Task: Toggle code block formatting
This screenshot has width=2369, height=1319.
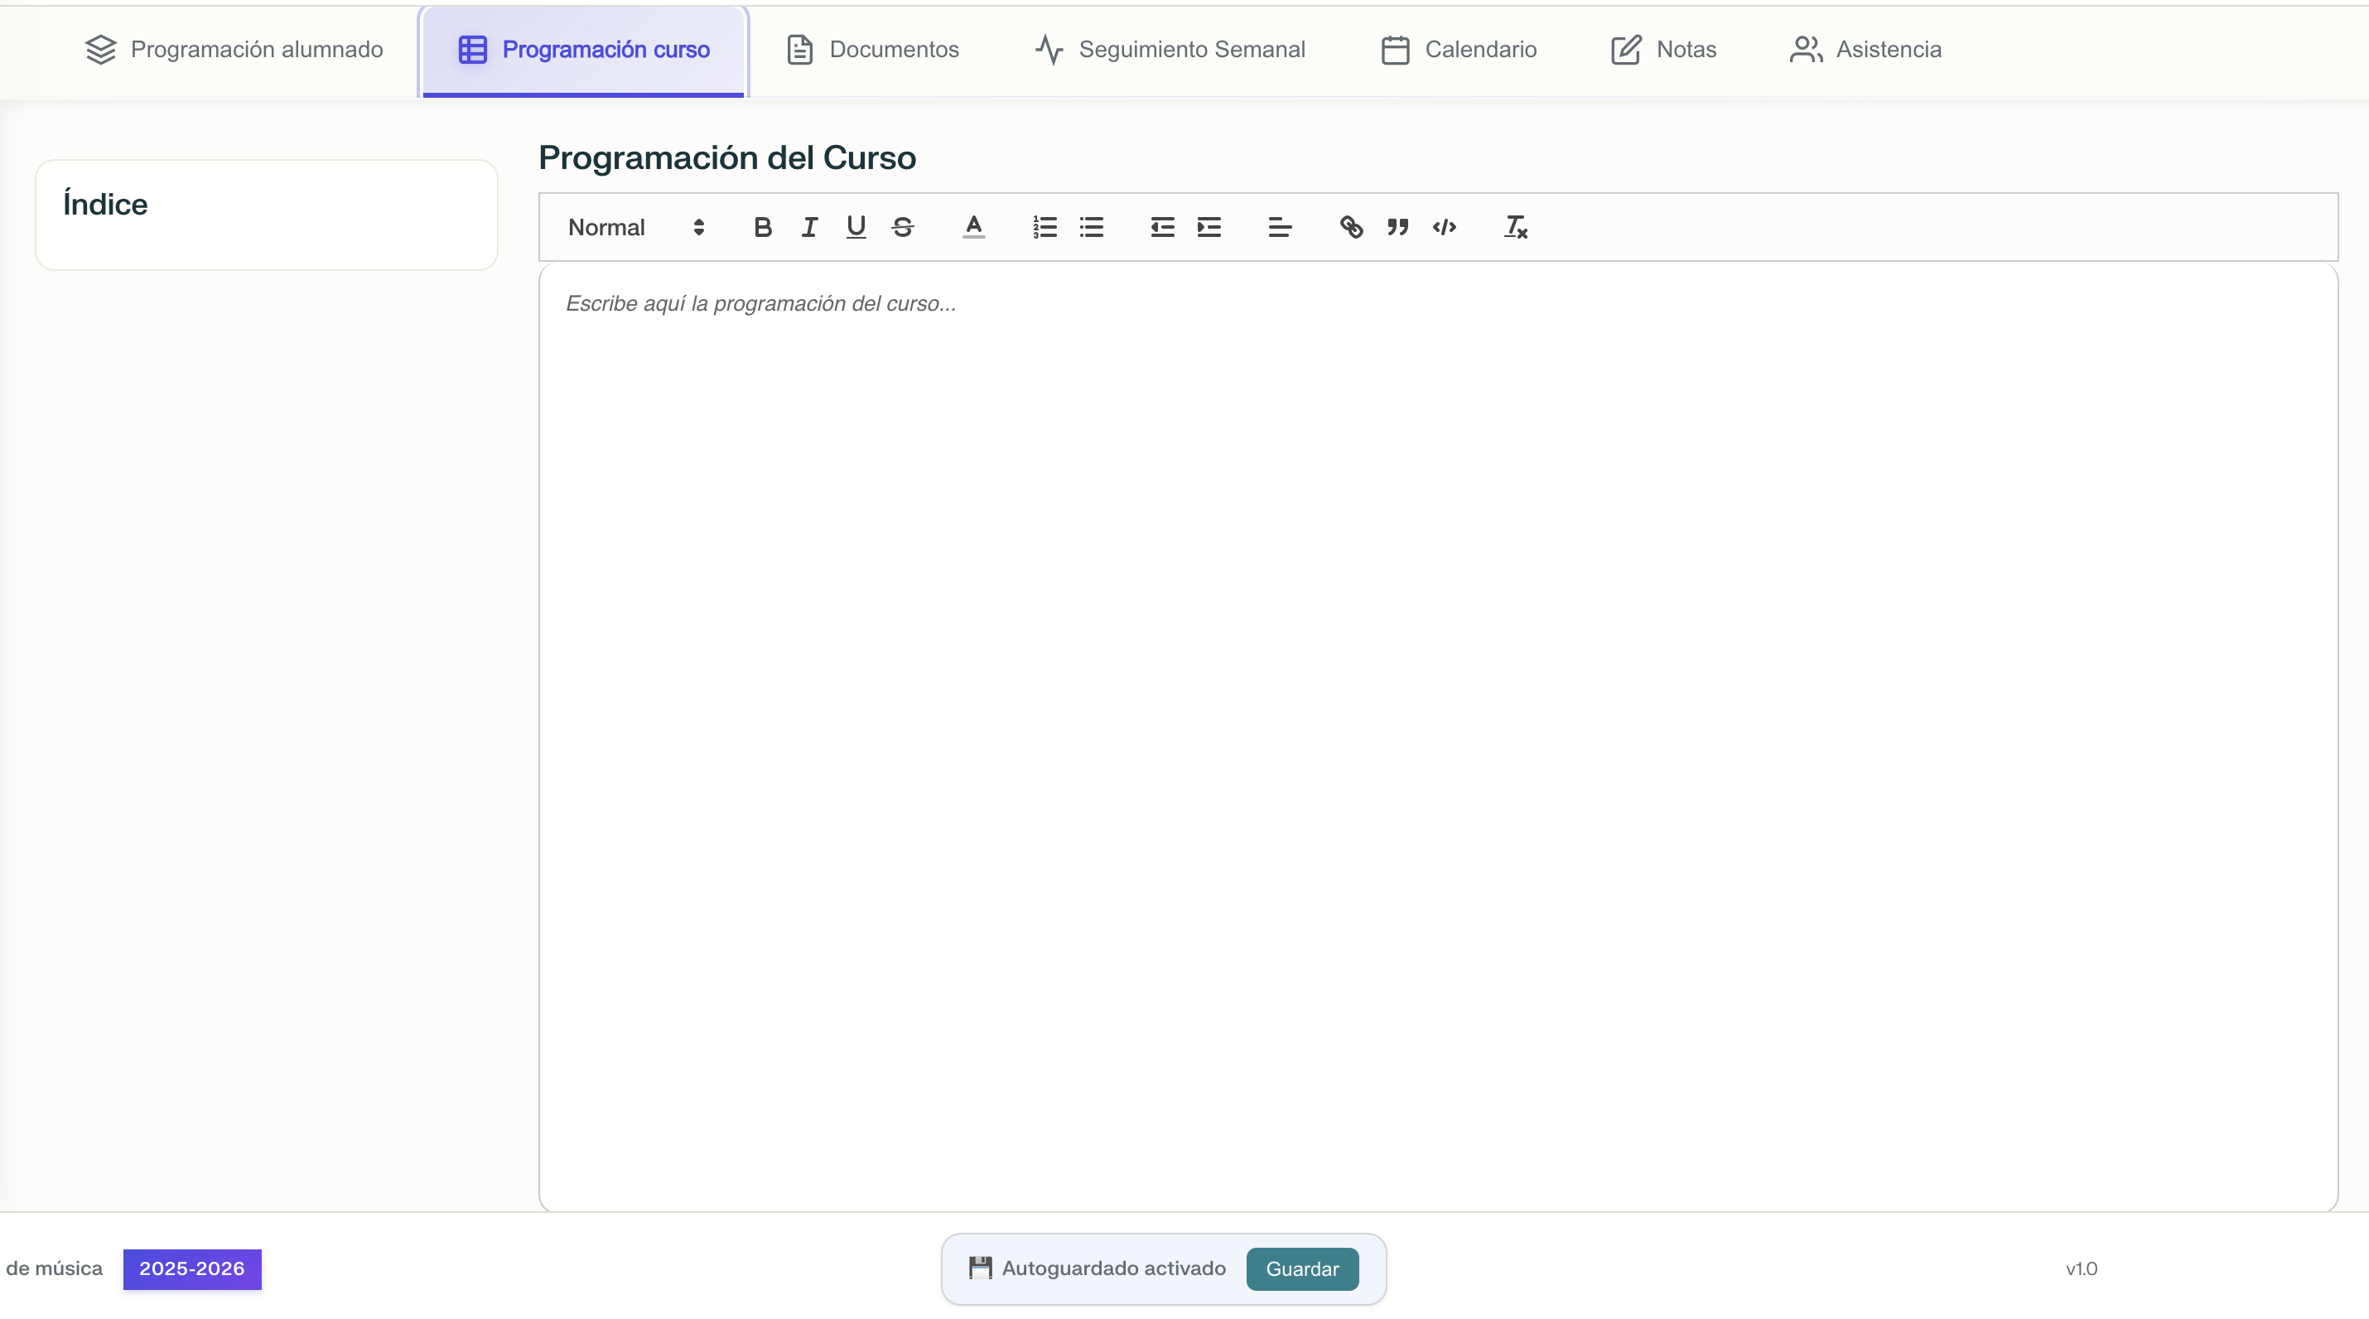Action: [x=1444, y=227]
